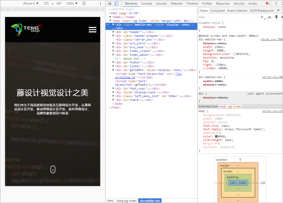The image size is (283, 203).
Task: Select the foot_copy div node
Action: pyautogui.click(x=137, y=88)
